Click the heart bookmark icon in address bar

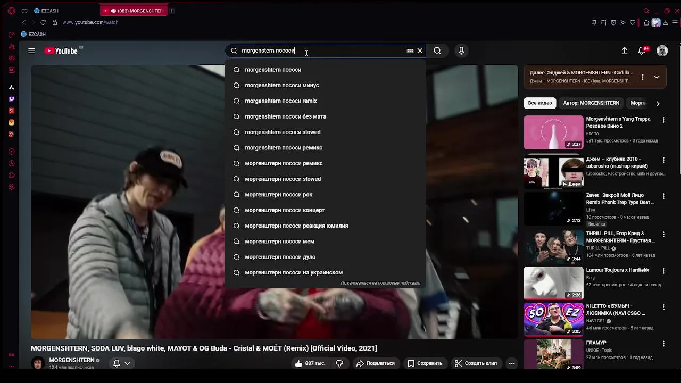[633, 22]
